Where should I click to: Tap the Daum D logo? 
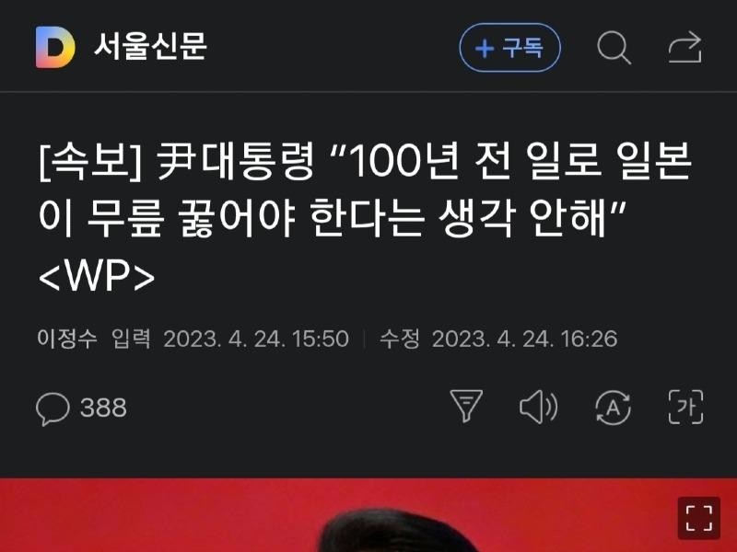point(55,48)
